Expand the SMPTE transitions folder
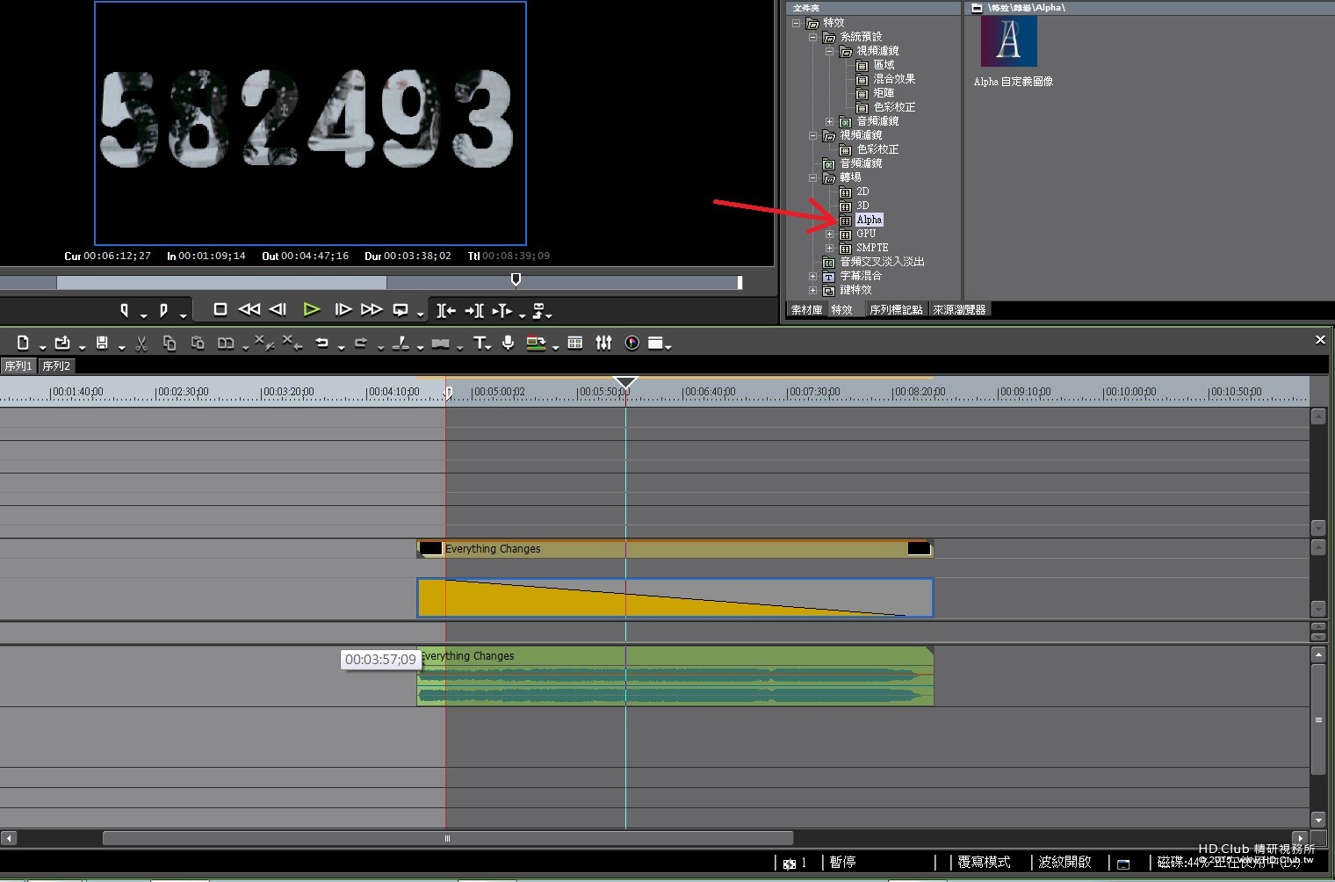 click(829, 249)
